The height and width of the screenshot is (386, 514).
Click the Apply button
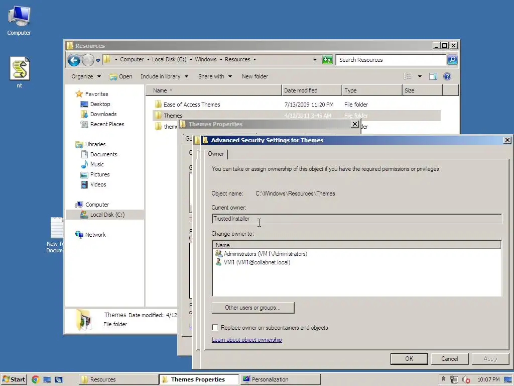[490, 359]
